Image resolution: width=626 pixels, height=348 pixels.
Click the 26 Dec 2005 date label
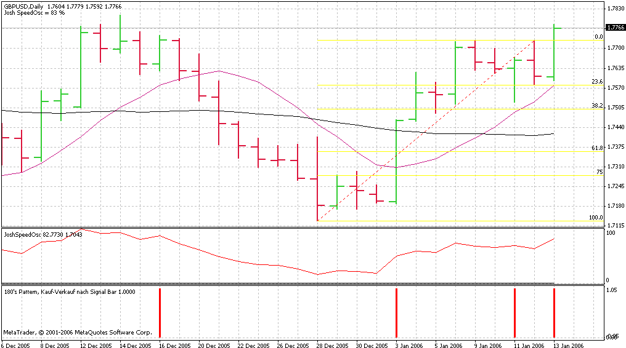[293, 345]
